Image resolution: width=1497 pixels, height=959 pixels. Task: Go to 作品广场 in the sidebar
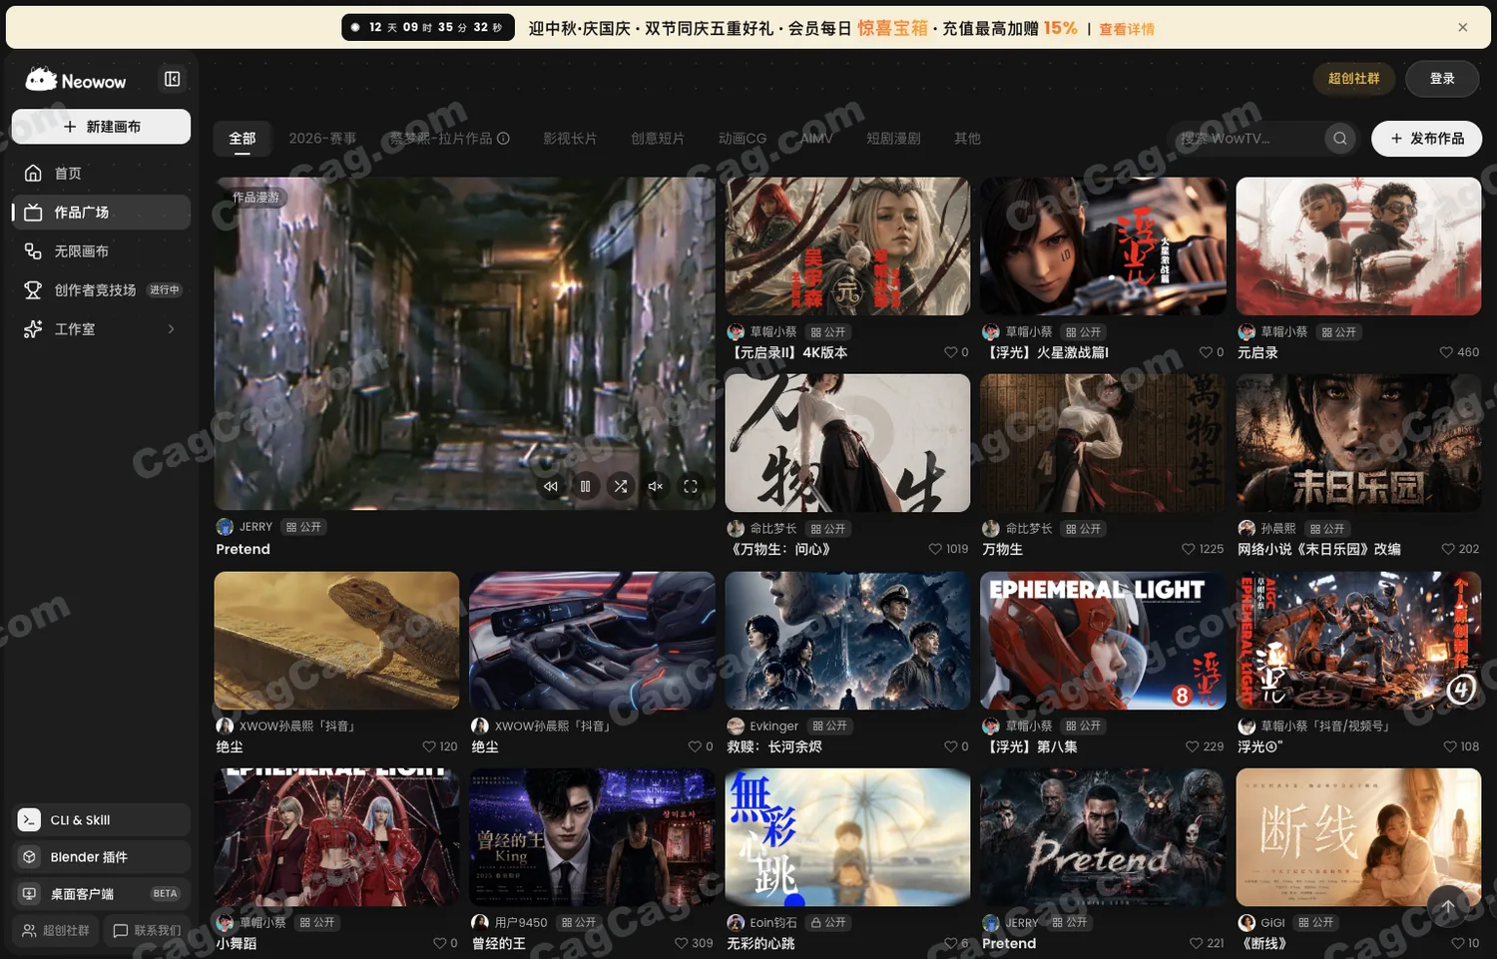click(101, 213)
